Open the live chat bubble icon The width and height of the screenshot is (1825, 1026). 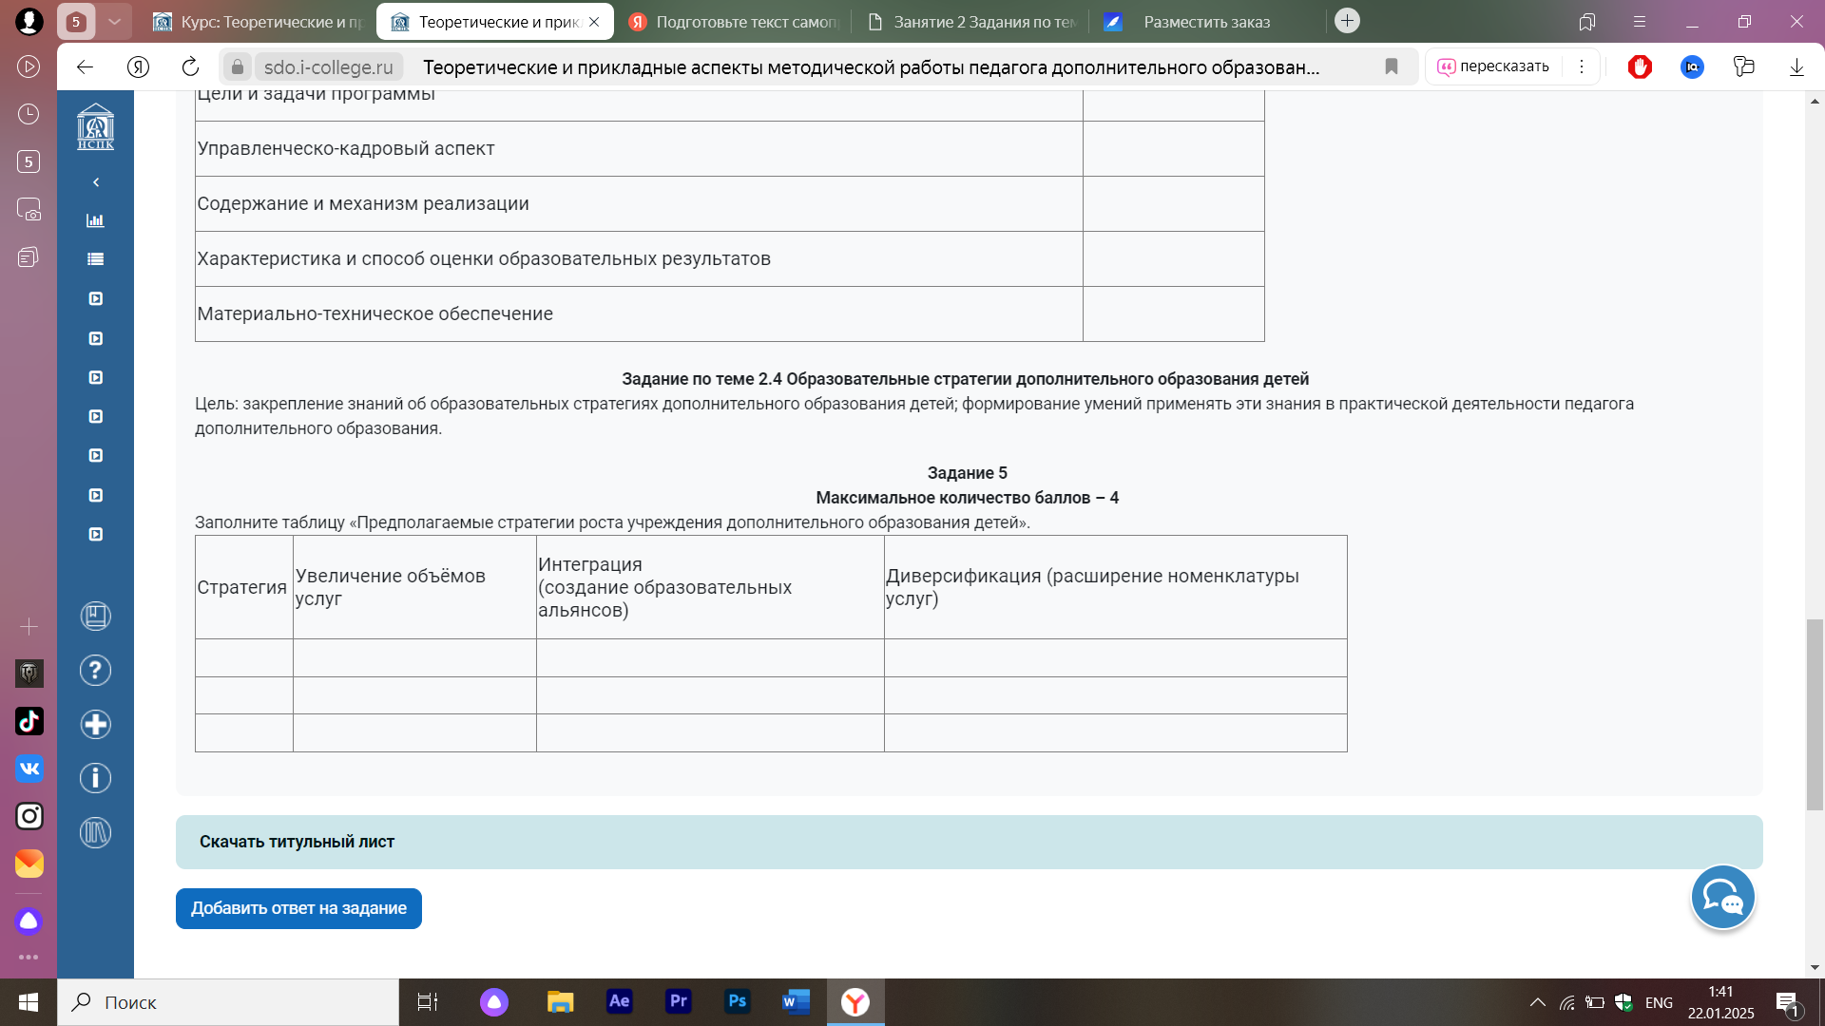point(1722,898)
